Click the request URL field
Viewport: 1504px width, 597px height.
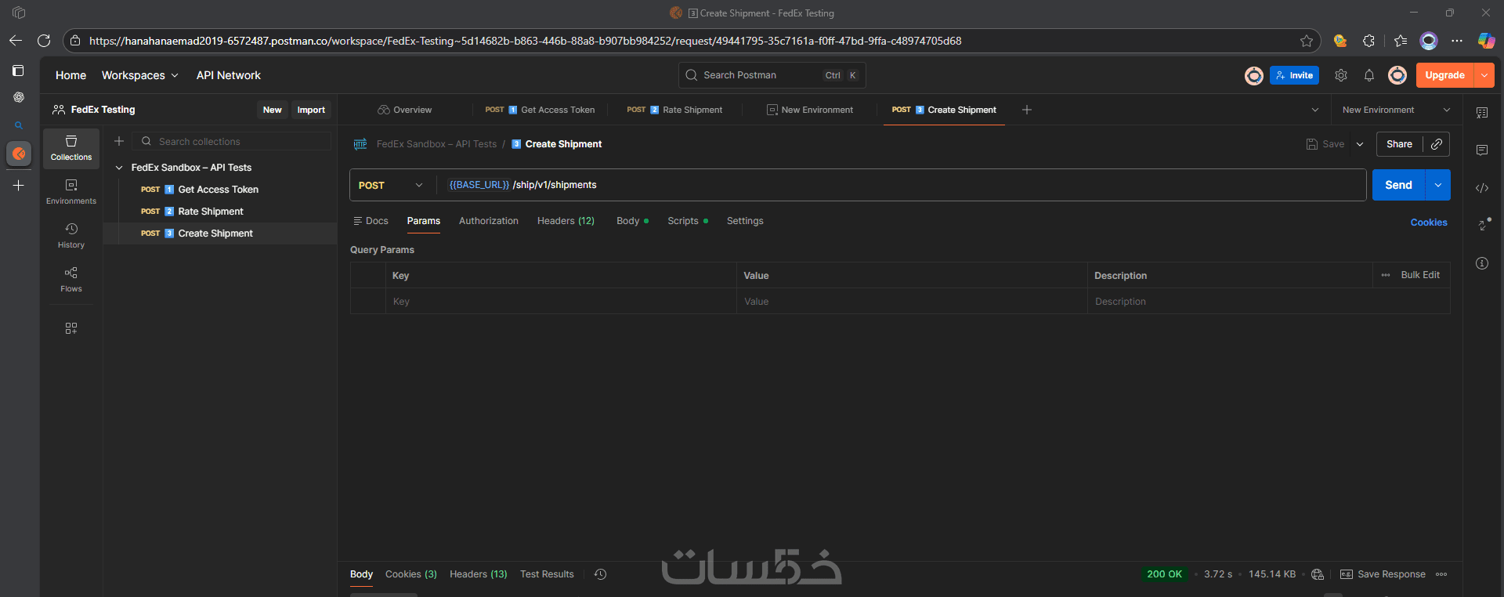(901, 185)
